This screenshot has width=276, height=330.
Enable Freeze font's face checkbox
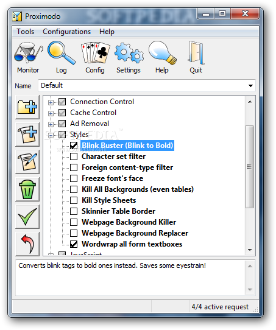pyautogui.click(x=74, y=178)
